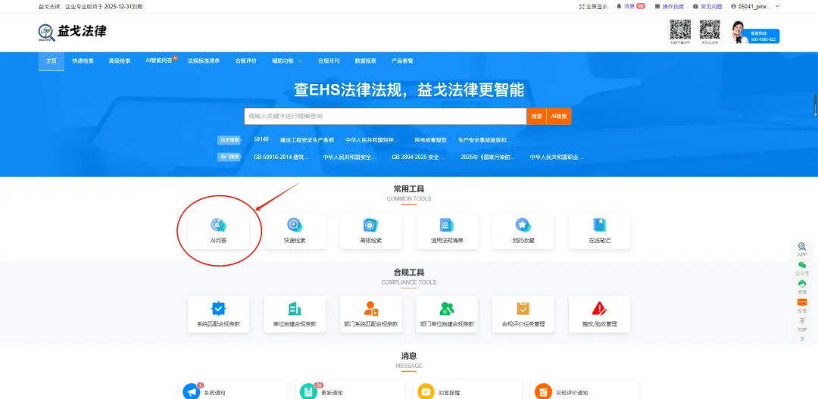
Task: Open 部门系统匹配合规条款 orange person icon
Action: [x=371, y=308]
